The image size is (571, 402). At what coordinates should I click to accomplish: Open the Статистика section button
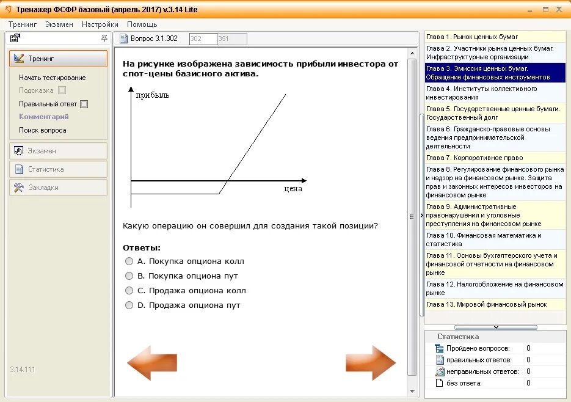pyautogui.click(x=58, y=169)
